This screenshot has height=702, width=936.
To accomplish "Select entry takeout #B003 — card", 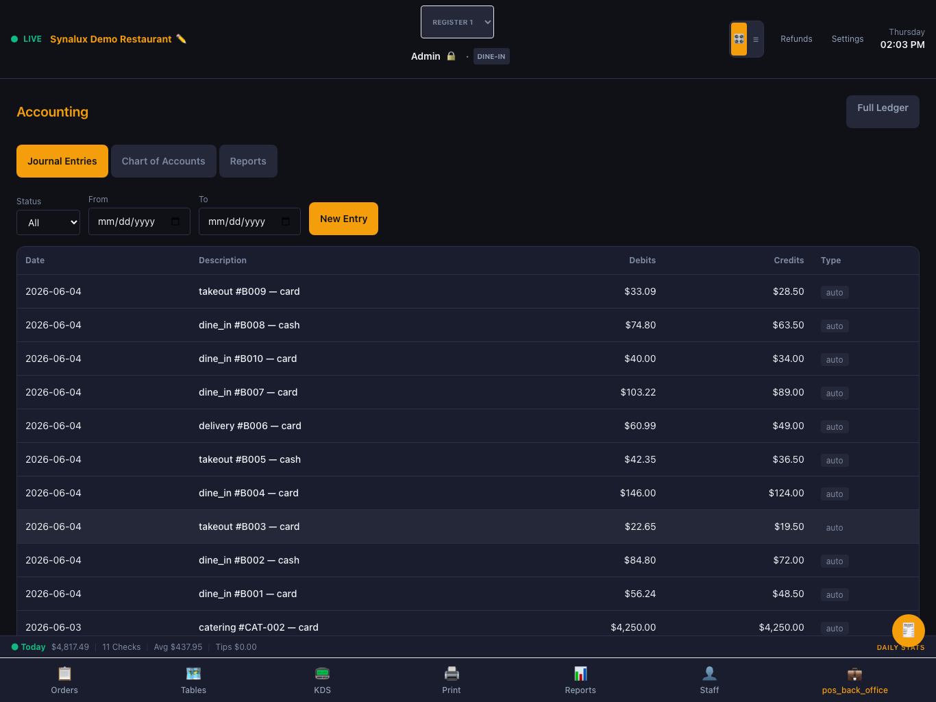I will (468, 526).
